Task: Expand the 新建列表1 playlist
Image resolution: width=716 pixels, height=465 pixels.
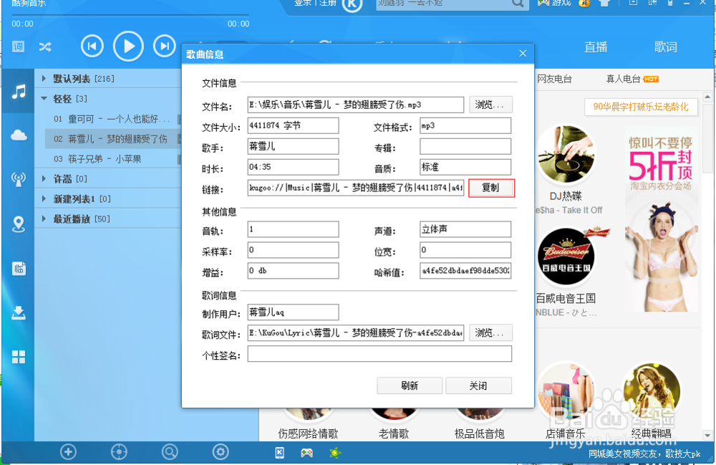Action: (44, 198)
